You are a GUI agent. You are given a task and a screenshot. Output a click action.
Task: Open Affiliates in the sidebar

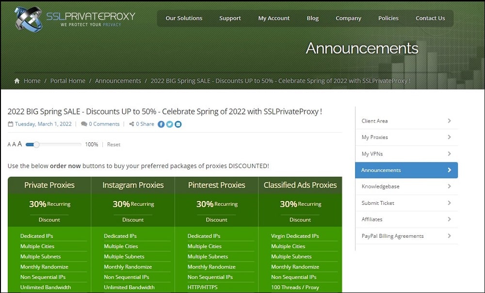coord(406,219)
